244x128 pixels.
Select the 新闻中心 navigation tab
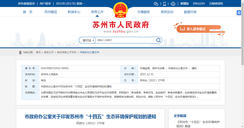click(x=74, y=12)
